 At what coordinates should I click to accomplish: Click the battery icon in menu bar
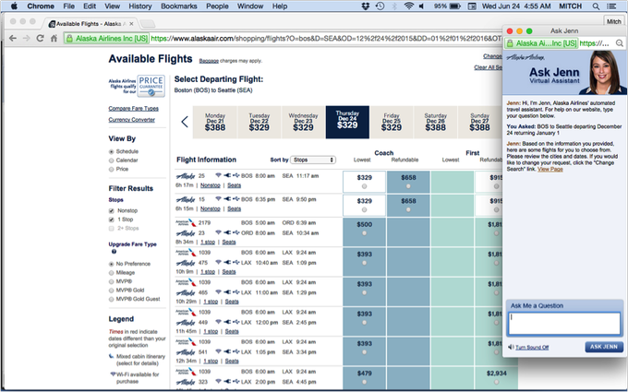click(x=455, y=6)
